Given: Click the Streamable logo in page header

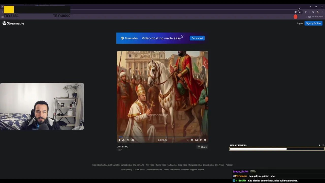Looking at the screenshot, I should pyautogui.click(x=13, y=23).
